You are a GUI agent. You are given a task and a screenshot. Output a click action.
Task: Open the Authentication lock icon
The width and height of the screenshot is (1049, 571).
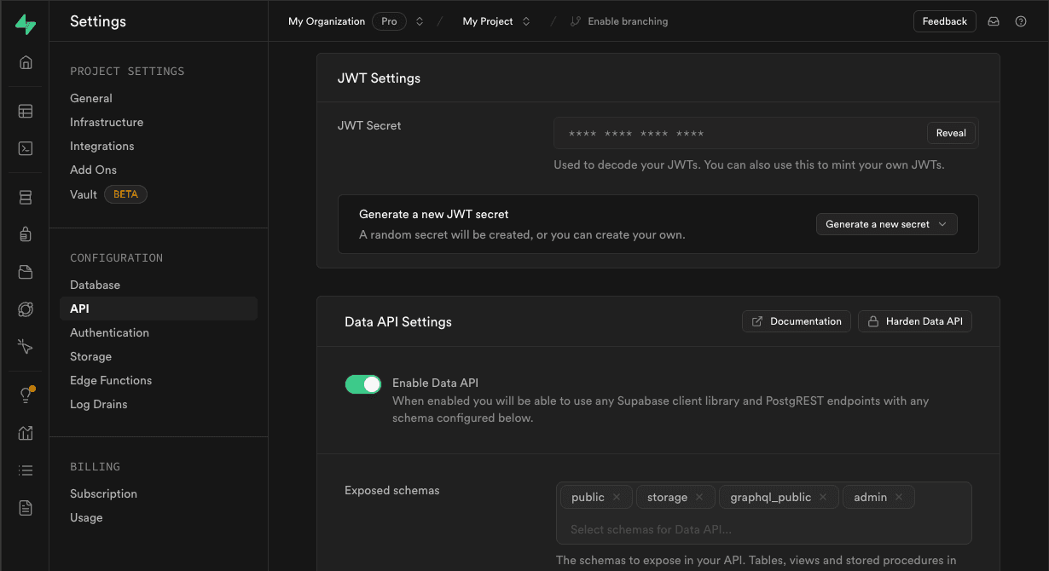(x=25, y=234)
